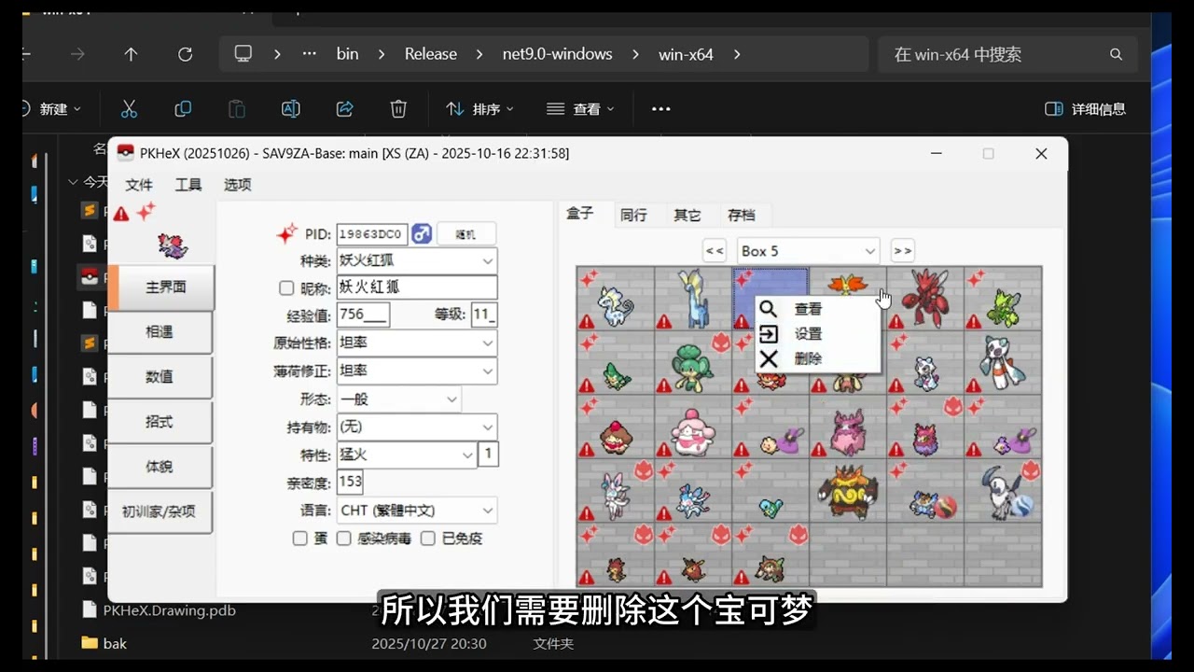
Task: Click the File Explorer search box
Action: click(x=1007, y=54)
